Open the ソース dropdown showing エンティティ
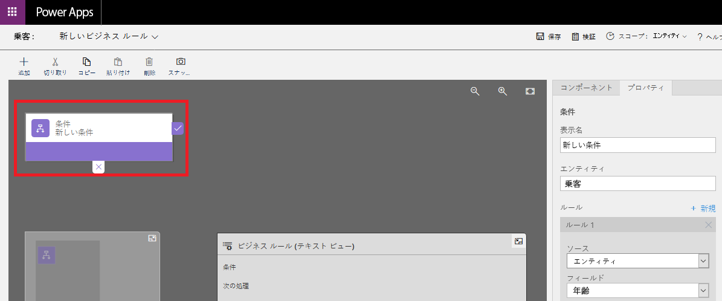The image size is (722, 301). [x=638, y=261]
